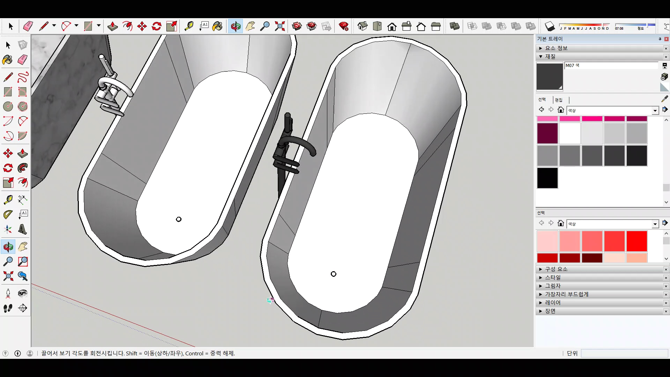Viewport: 670px width, 377px height.
Task: Select the Follow Me tool
Action: tap(23, 168)
